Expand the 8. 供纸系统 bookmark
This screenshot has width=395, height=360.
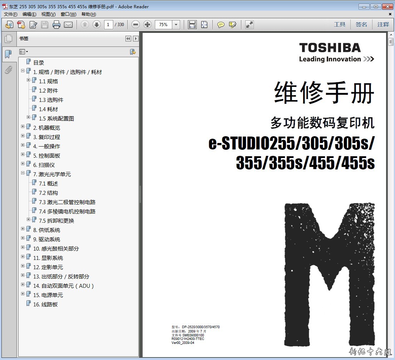[23, 229]
